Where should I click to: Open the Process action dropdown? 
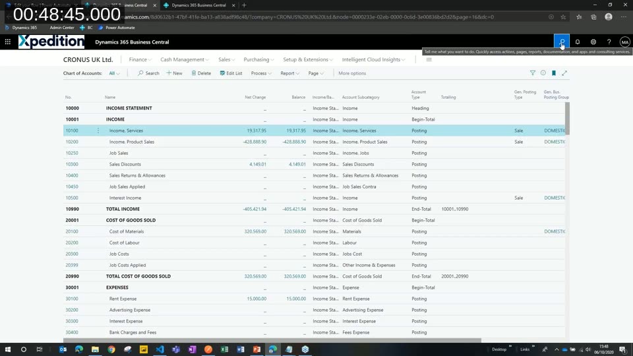261,73
